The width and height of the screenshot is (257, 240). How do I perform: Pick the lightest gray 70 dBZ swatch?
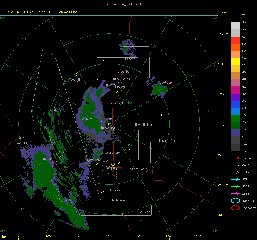pyautogui.click(x=235, y=26)
